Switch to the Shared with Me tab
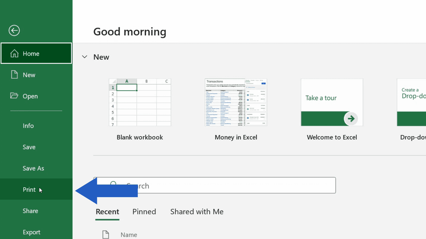Viewport: 426px width, 239px height. tap(197, 211)
